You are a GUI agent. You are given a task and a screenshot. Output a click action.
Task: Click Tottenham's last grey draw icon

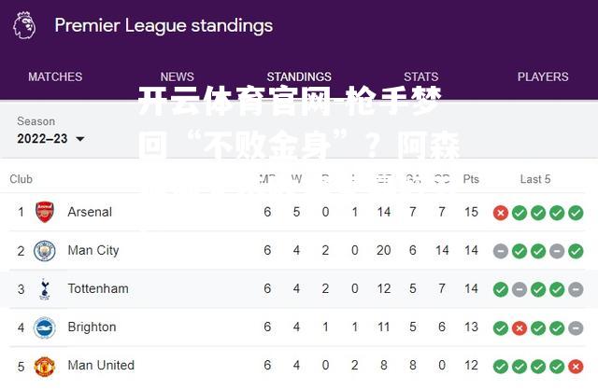pos(576,289)
